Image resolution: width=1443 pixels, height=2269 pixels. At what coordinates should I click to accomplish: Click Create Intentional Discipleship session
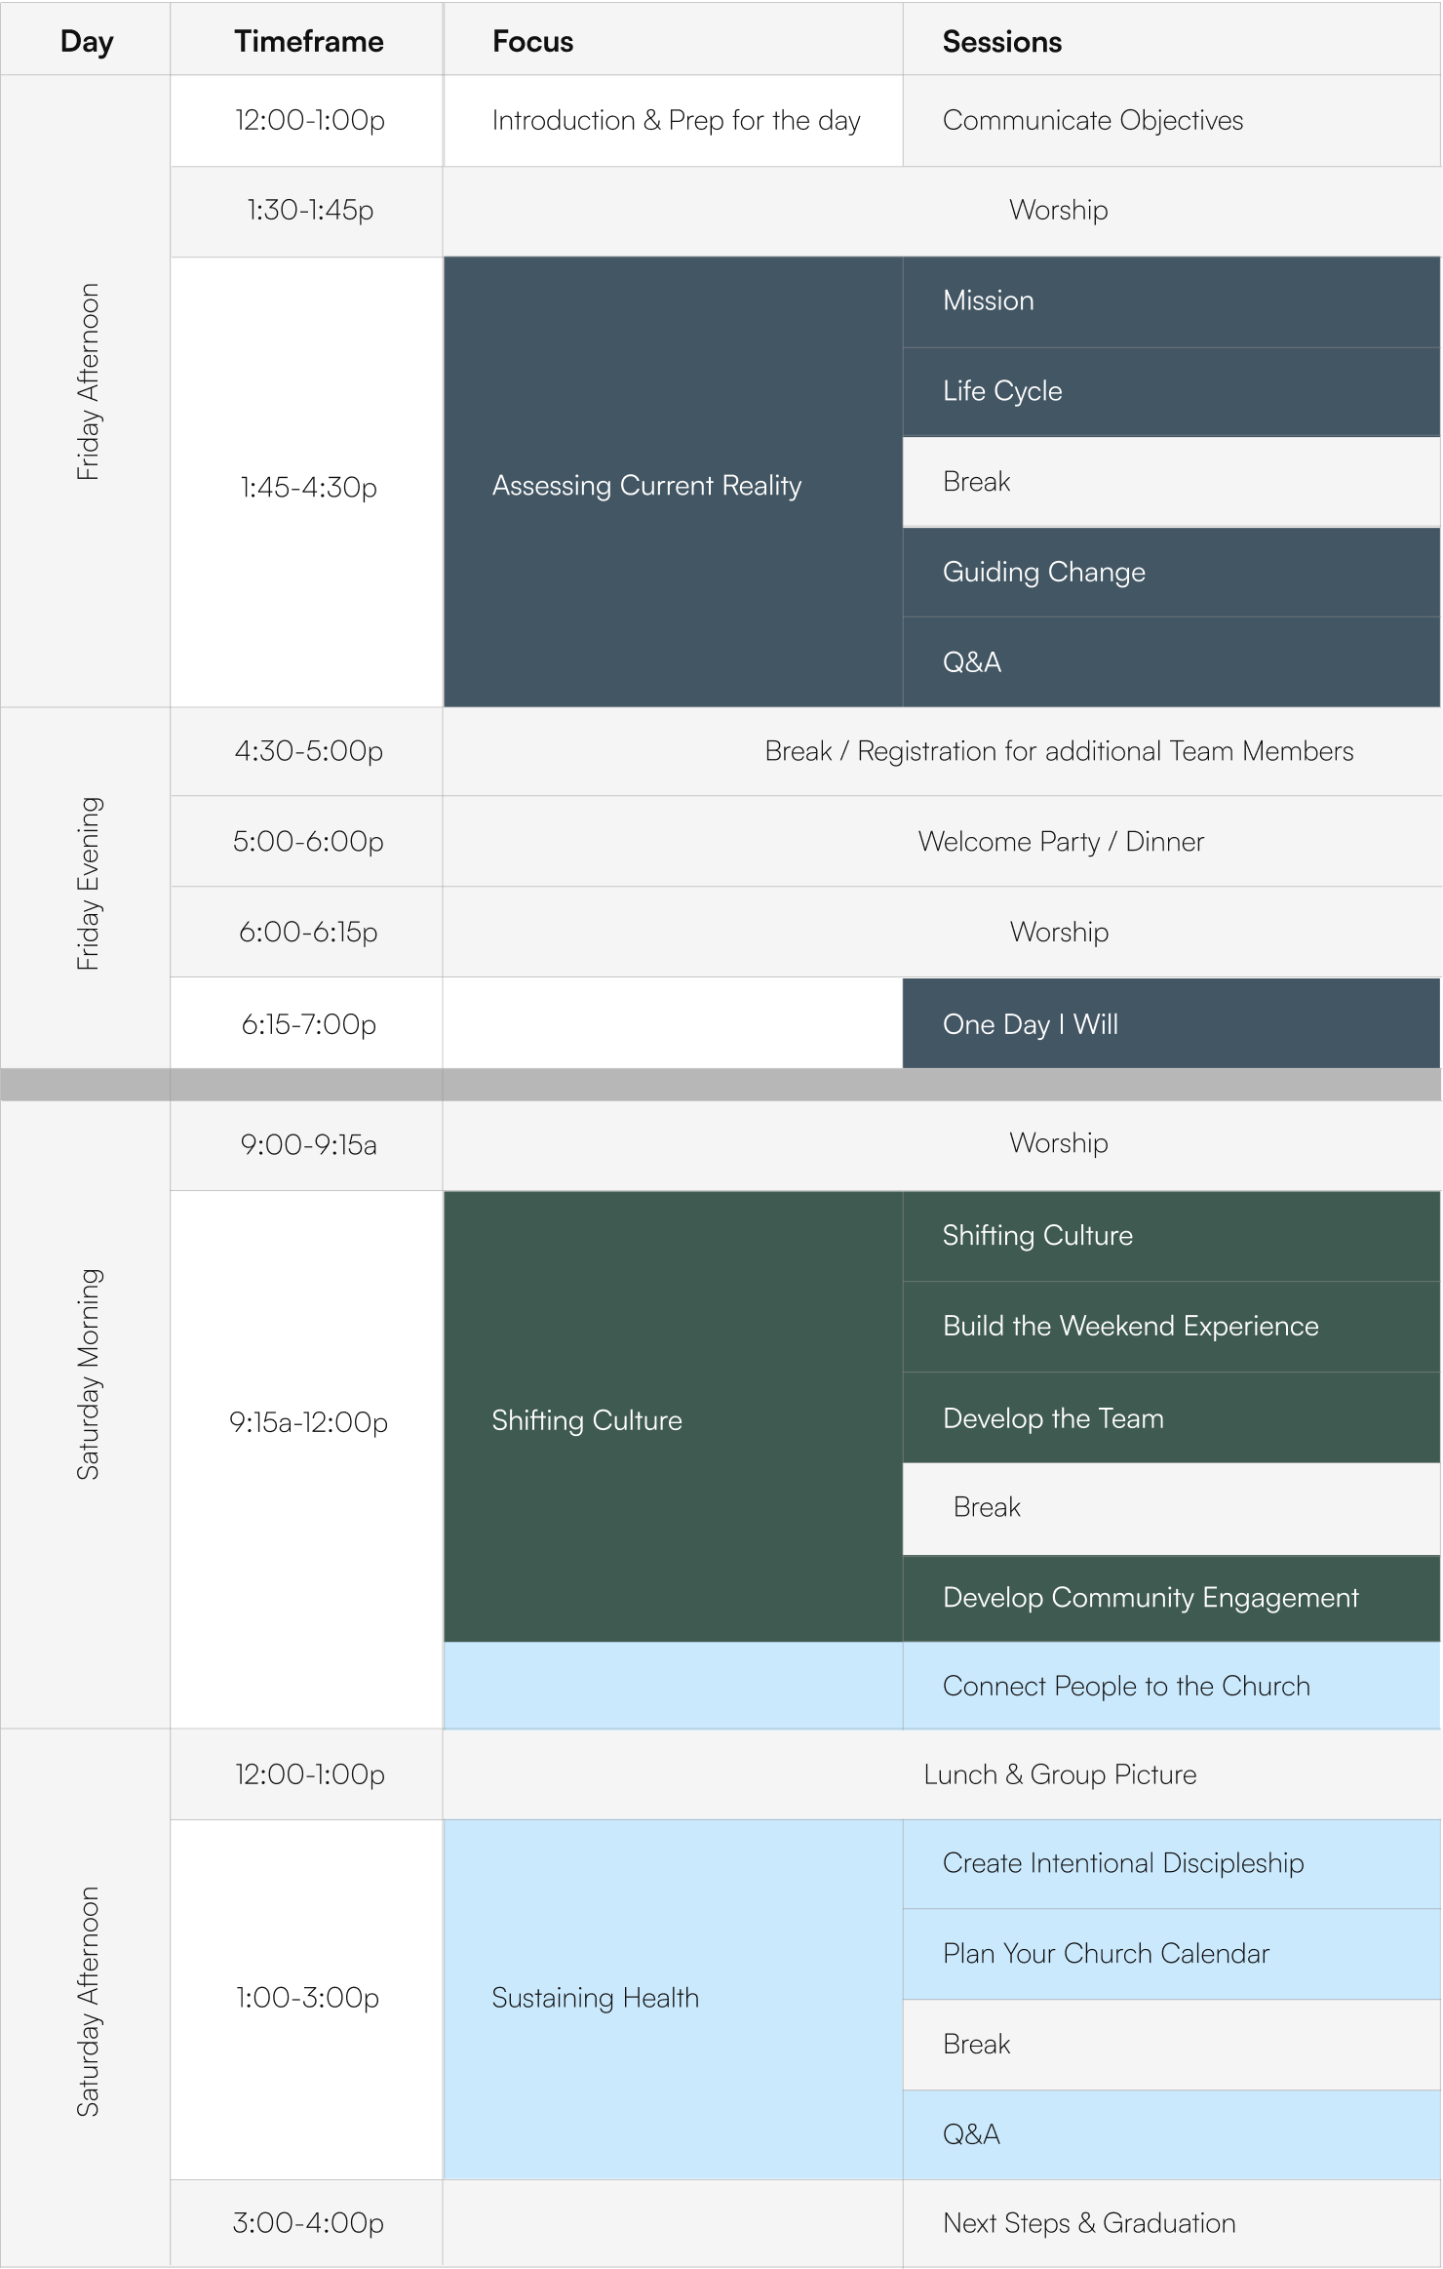pos(1172,1864)
